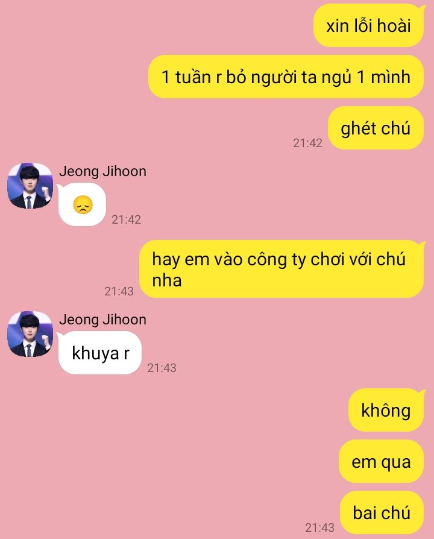Tap the 21:43 timestamp next to 'khuya r'

(162, 368)
